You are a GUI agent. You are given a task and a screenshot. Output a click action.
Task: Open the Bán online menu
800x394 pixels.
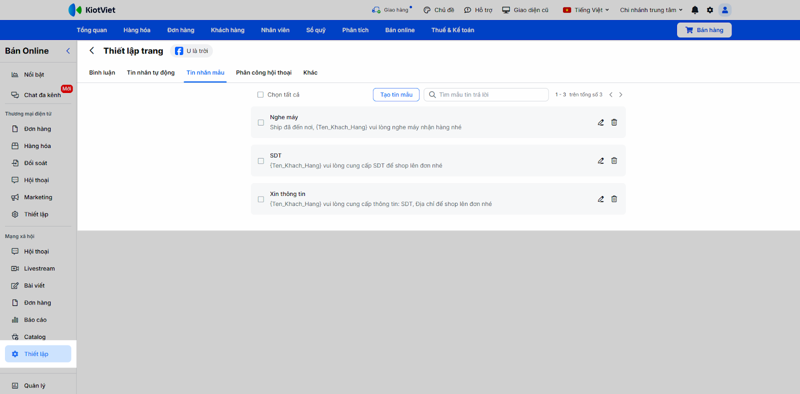click(400, 30)
